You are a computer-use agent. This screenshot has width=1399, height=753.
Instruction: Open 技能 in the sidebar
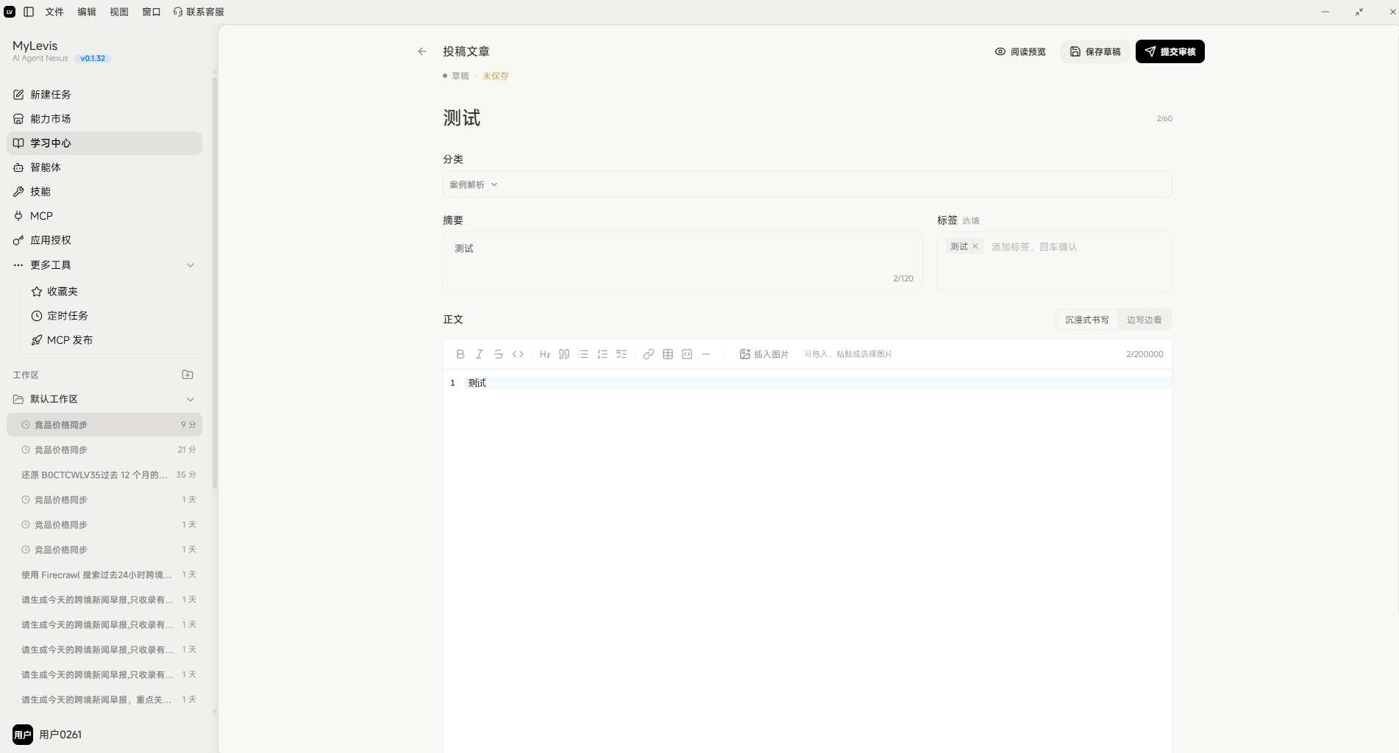click(x=104, y=192)
